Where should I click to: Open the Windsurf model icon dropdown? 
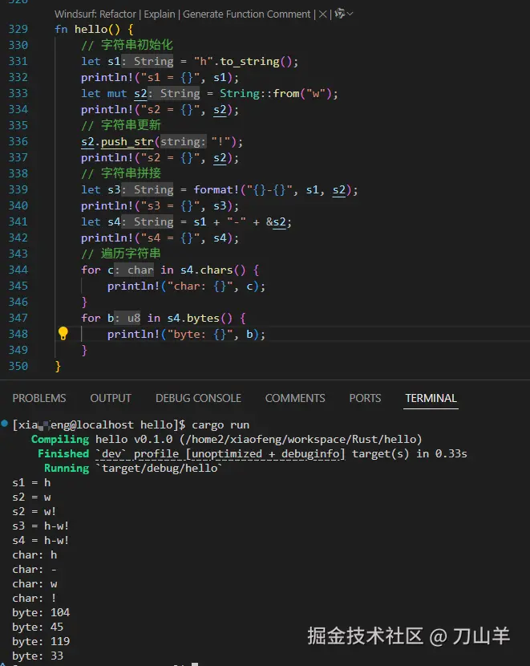(343, 14)
